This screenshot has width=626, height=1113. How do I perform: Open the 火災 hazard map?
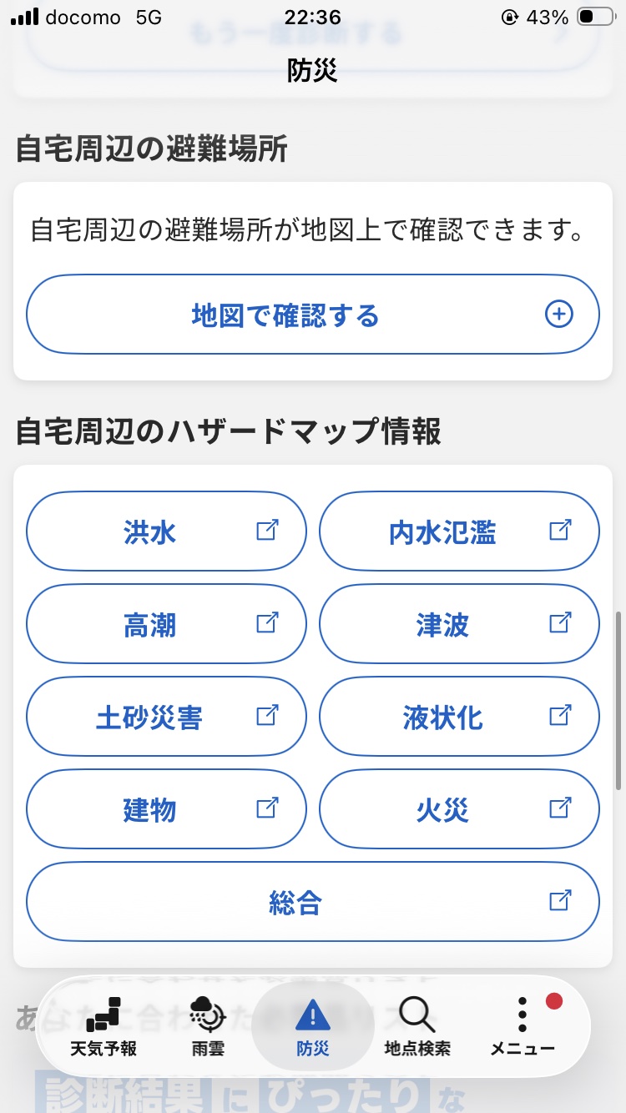click(x=459, y=809)
